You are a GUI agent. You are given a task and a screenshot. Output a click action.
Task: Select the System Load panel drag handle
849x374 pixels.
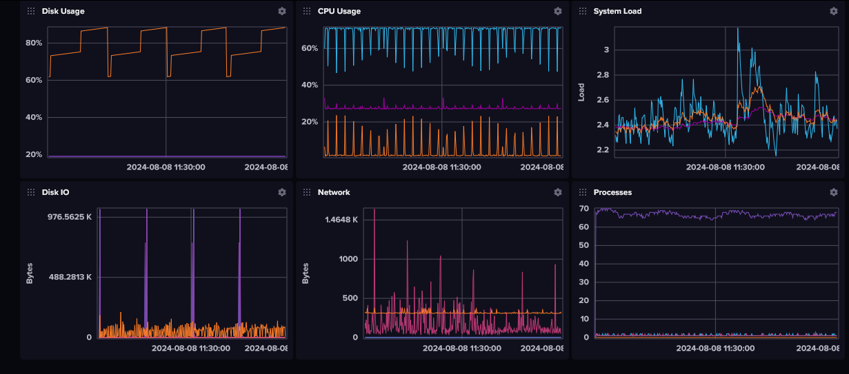(x=582, y=11)
